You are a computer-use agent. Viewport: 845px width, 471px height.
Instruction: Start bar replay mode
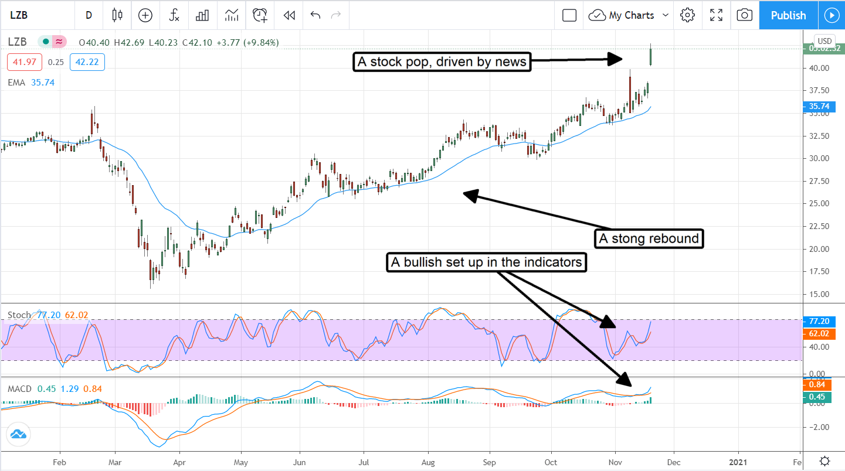[x=289, y=15]
